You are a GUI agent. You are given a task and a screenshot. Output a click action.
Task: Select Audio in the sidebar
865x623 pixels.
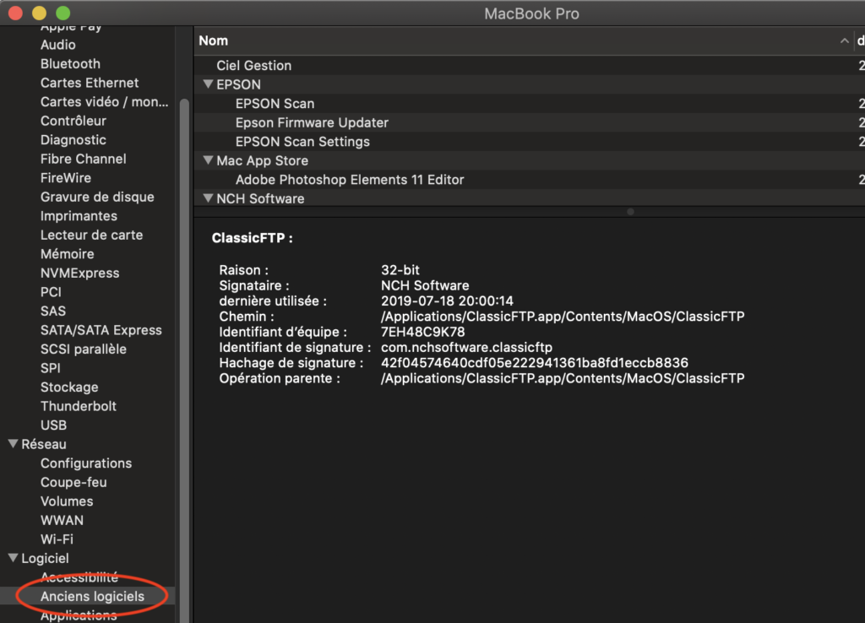(x=58, y=45)
